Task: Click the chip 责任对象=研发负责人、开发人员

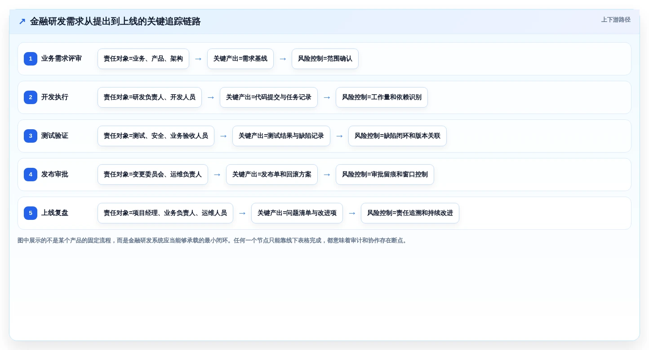Action: 150,97
